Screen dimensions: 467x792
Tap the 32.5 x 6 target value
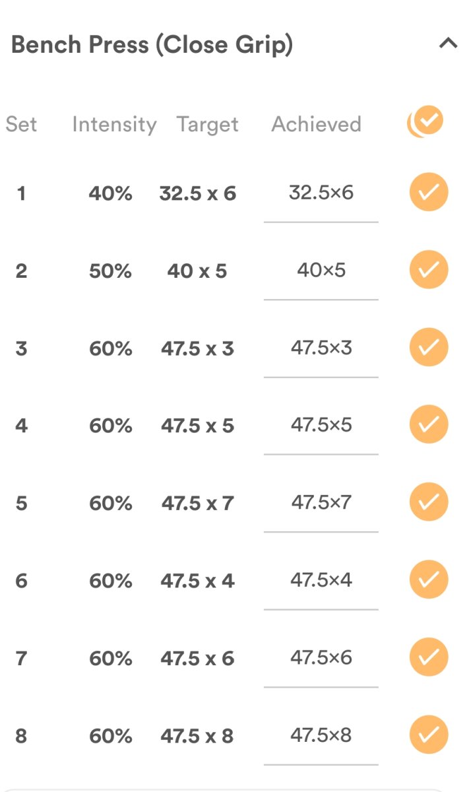(197, 193)
